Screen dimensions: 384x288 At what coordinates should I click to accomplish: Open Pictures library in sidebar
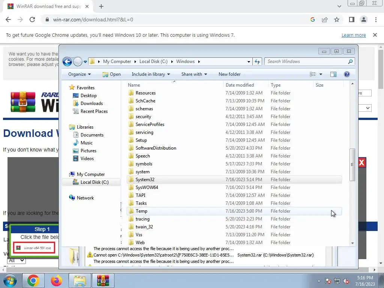pyautogui.click(x=88, y=151)
